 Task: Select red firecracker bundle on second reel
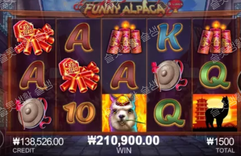(79, 75)
